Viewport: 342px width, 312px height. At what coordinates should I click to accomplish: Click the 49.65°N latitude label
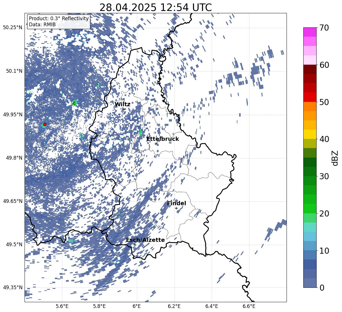[13, 201]
